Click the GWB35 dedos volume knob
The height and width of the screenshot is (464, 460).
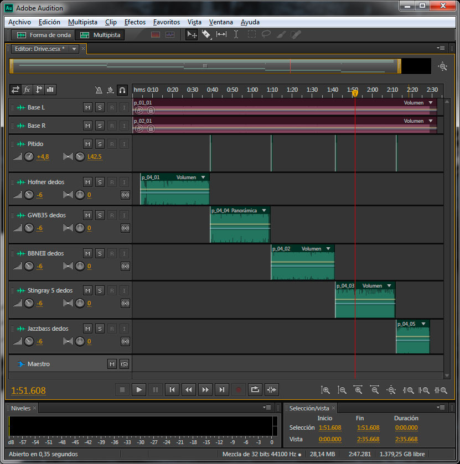pyautogui.click(x=29, y=228)
